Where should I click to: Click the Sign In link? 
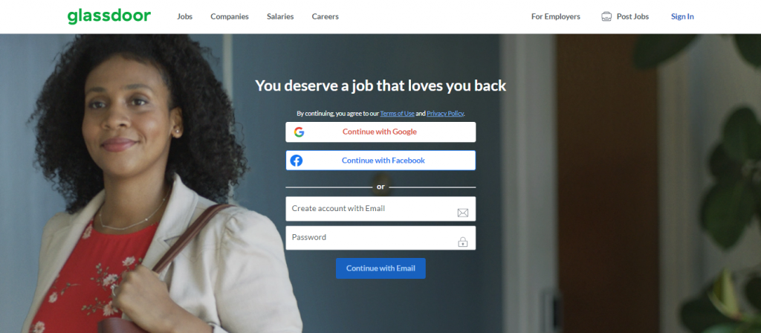682,16
